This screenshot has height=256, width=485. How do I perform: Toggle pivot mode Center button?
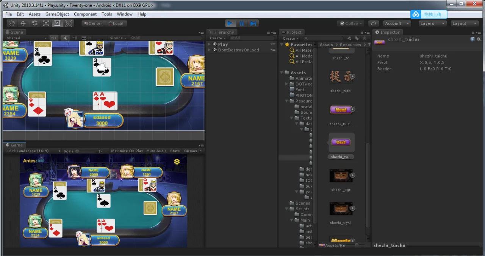pos(93,23)
